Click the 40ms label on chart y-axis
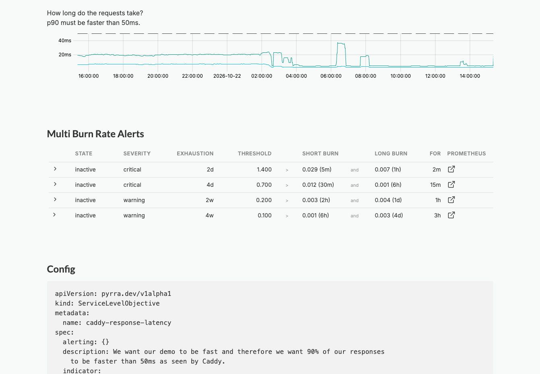 pos(65,41)
